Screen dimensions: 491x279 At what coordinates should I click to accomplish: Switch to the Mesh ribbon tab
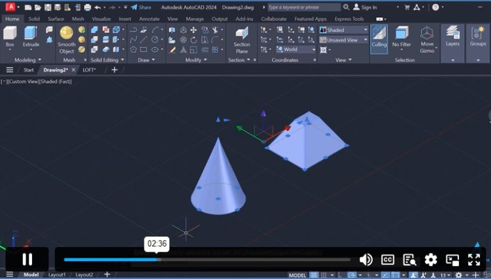click(x=78, y=19)
